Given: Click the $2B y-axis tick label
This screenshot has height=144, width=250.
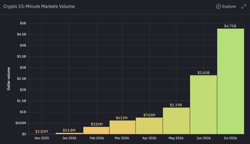Looking at the screenshot, I should coord(23,90).
